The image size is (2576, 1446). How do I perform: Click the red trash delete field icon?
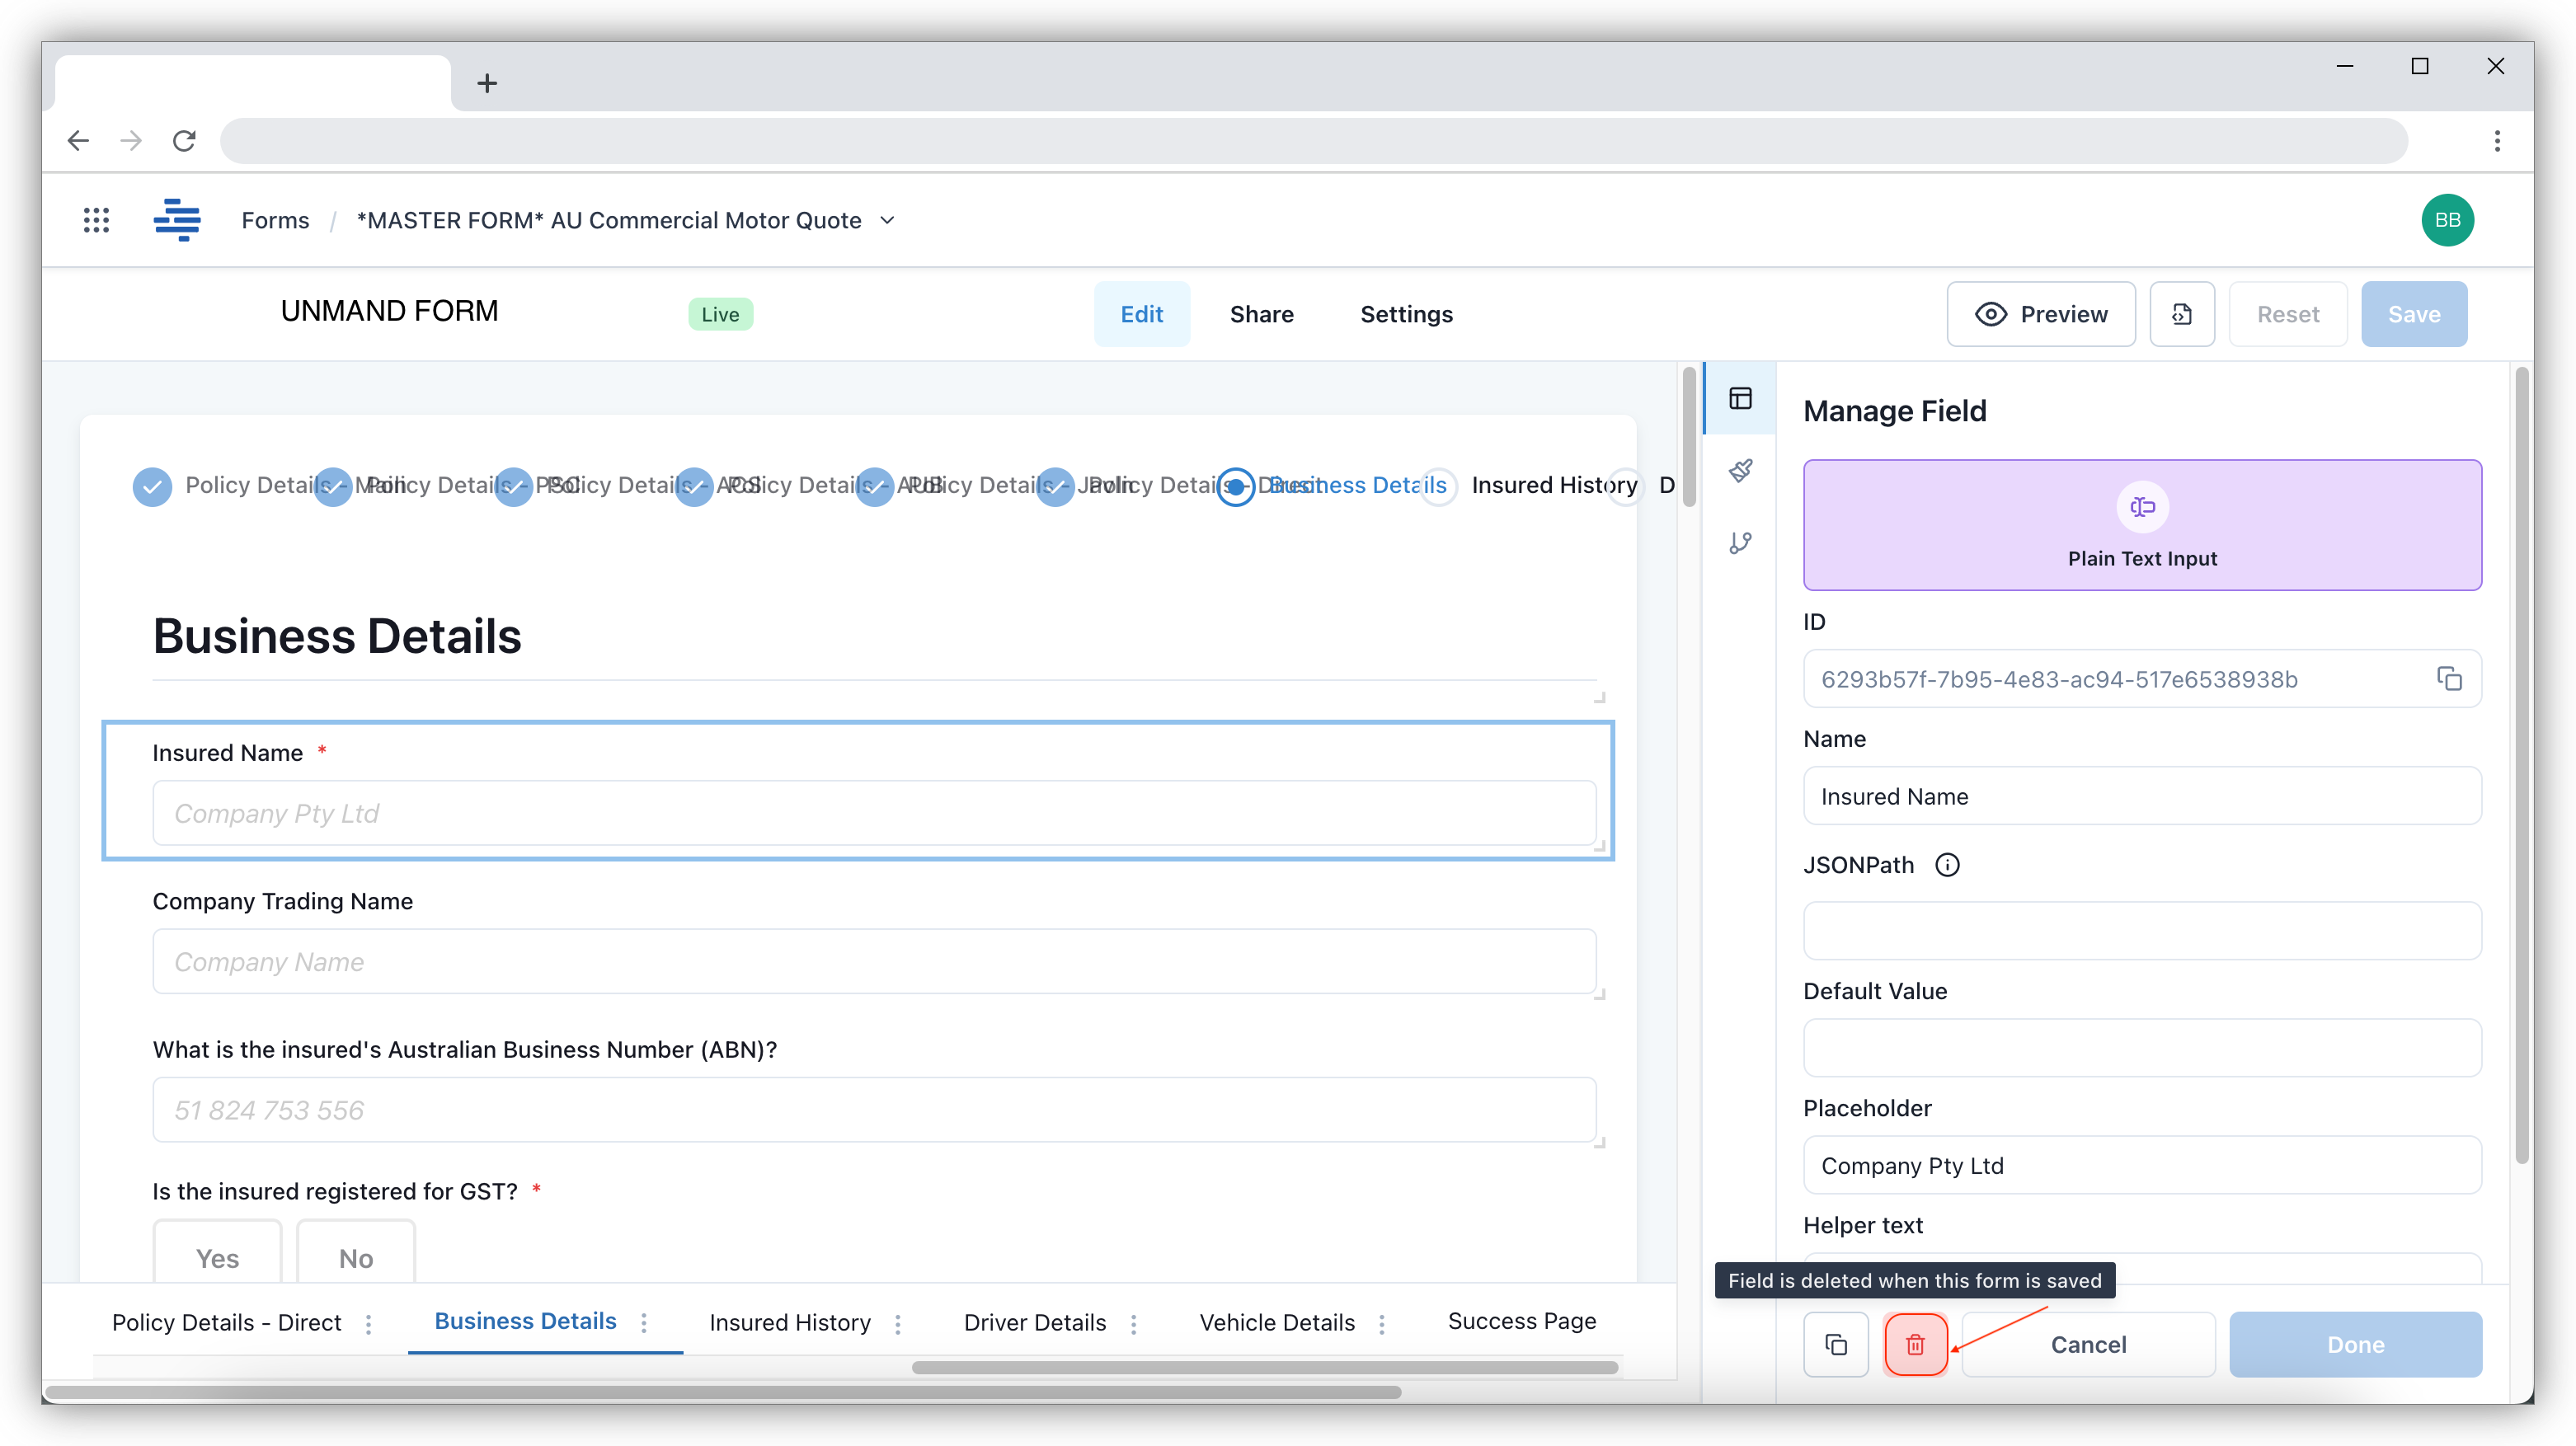pos(1915,1344)
